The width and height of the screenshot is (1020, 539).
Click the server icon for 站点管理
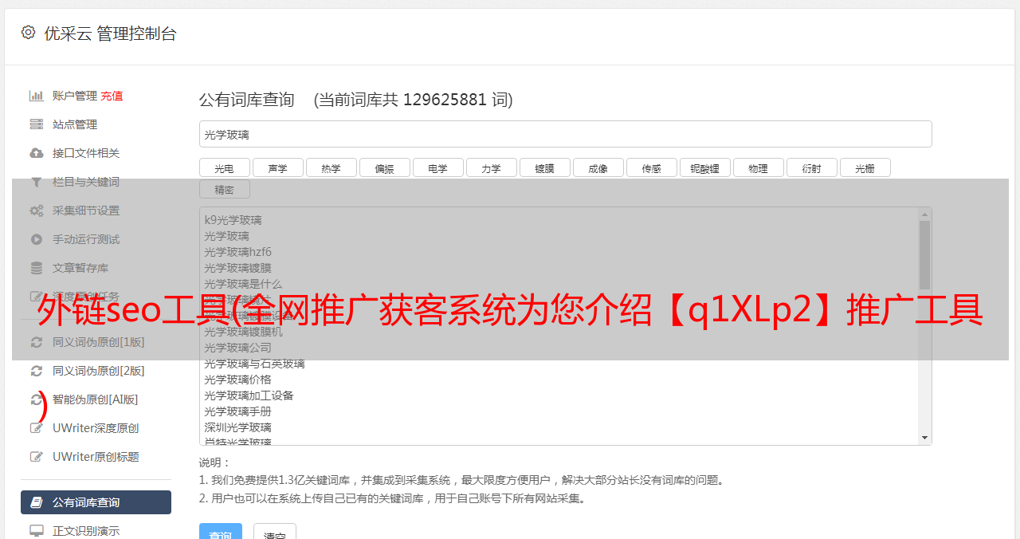pos(37,124)
